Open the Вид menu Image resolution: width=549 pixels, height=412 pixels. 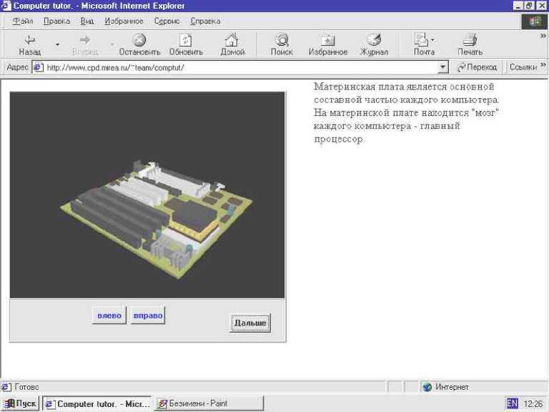86,21
